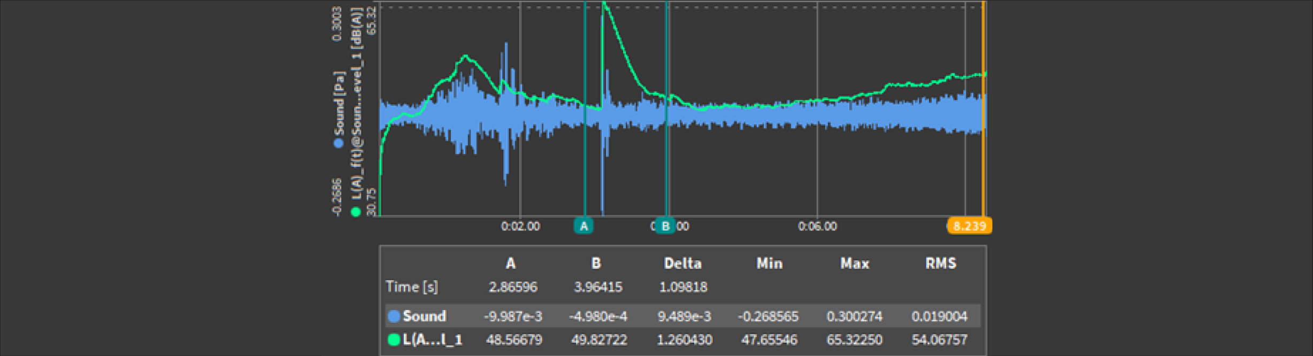Click the Delta column header
The height and width of the screenshot is (356, 1313).
pos(682,264)
